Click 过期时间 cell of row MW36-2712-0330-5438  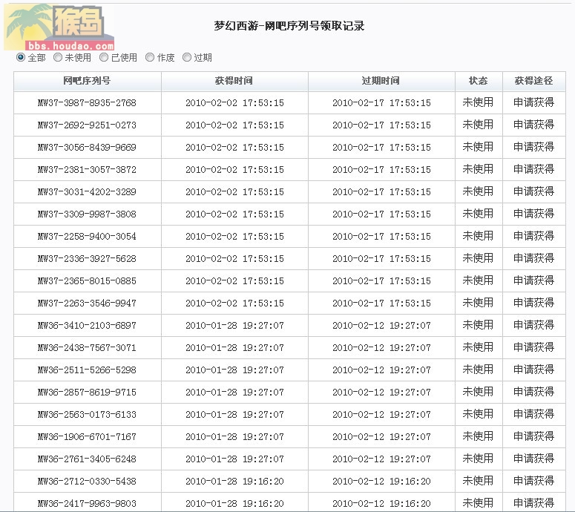pyautogui.click(x=381, y=481)
